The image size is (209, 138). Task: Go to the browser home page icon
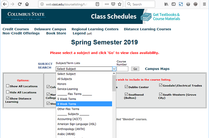click(x=27, y=4)
